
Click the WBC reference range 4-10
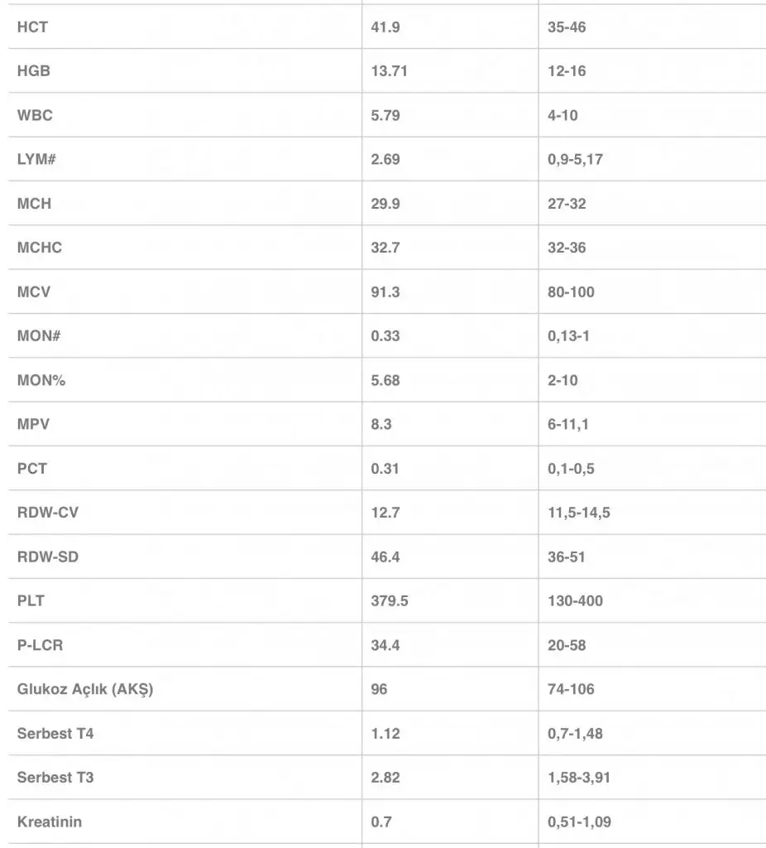pyautogui.click(x=563, y=115)
